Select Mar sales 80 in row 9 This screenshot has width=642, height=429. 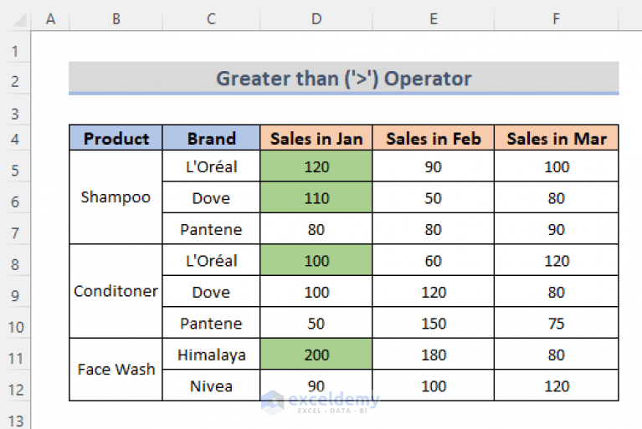click(557, 292)
